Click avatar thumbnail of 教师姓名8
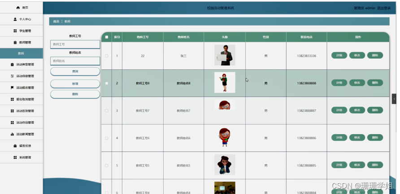The height and width of the screenshot is (194, 400). click(x=225, y=82)
